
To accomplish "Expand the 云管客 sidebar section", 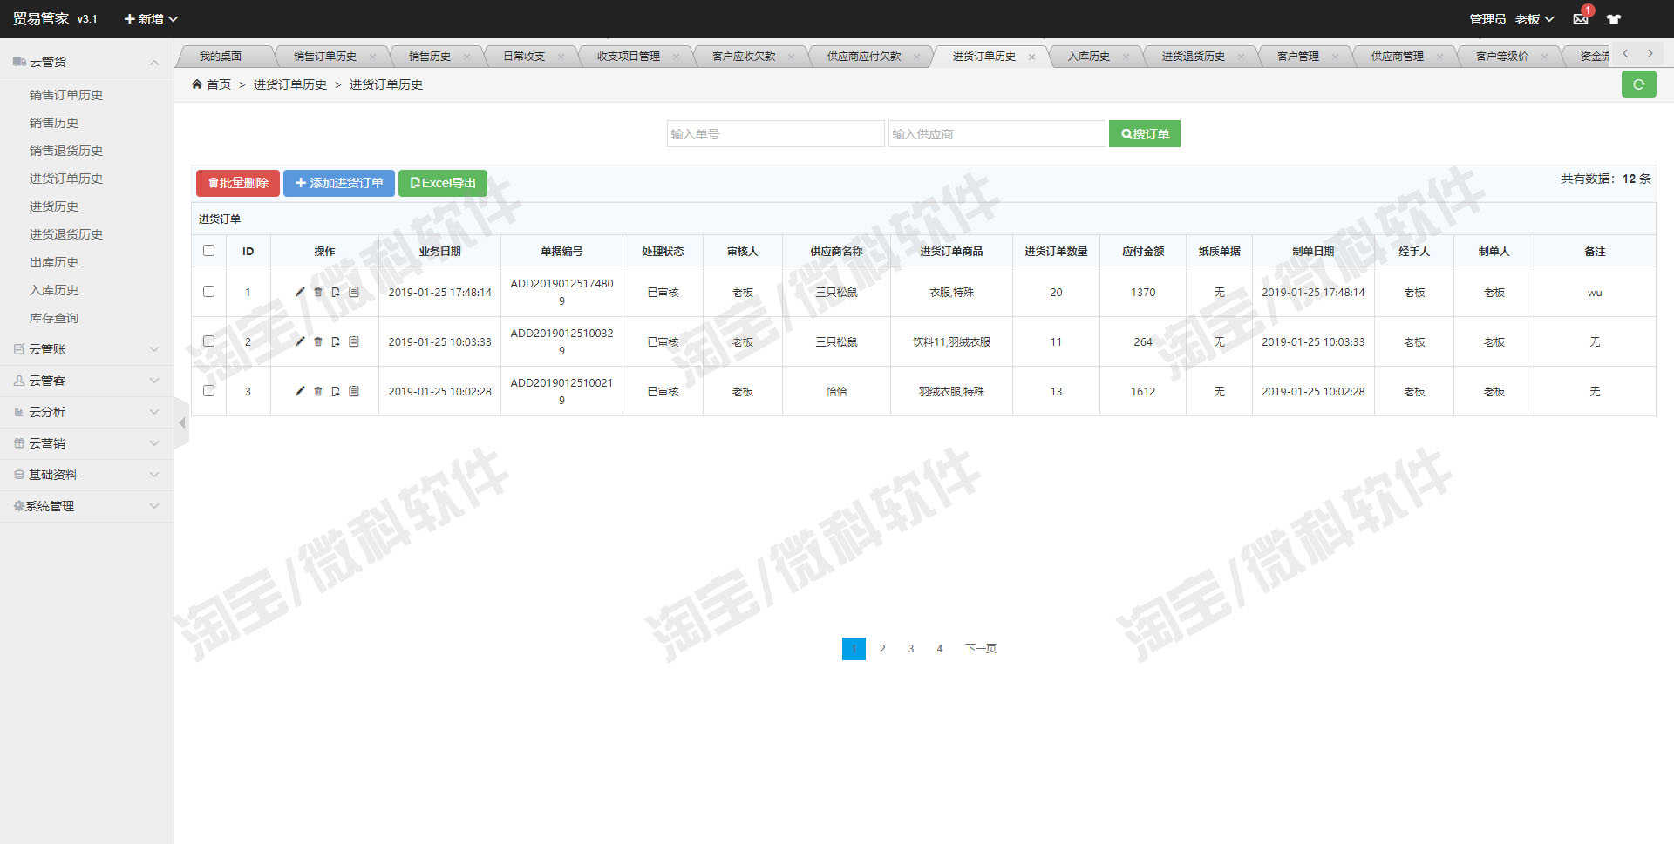I will (x=87, y=381).
